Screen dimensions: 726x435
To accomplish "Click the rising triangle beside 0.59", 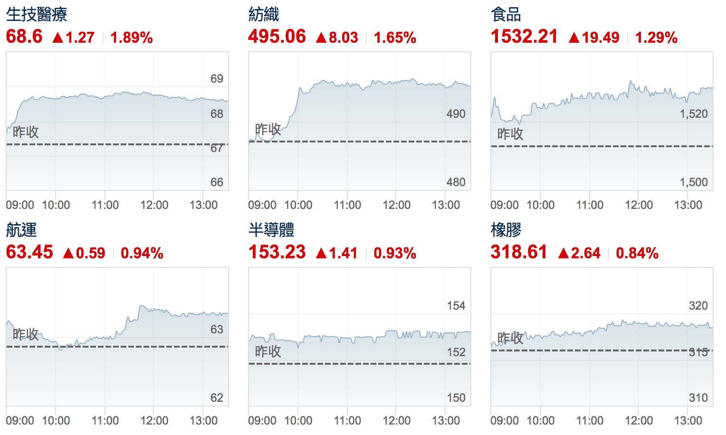I will coord(68,253).
